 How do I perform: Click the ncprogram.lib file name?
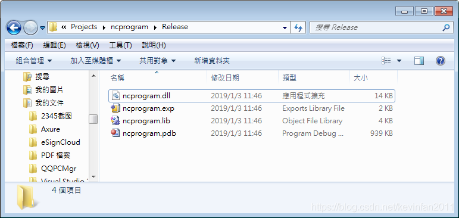point(146,121)
